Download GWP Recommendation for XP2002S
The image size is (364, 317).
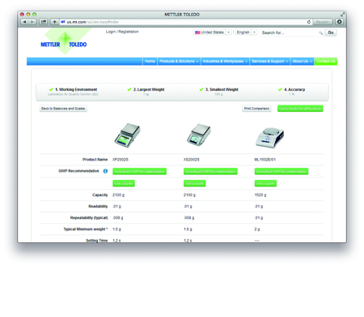(x=139, y=172)
